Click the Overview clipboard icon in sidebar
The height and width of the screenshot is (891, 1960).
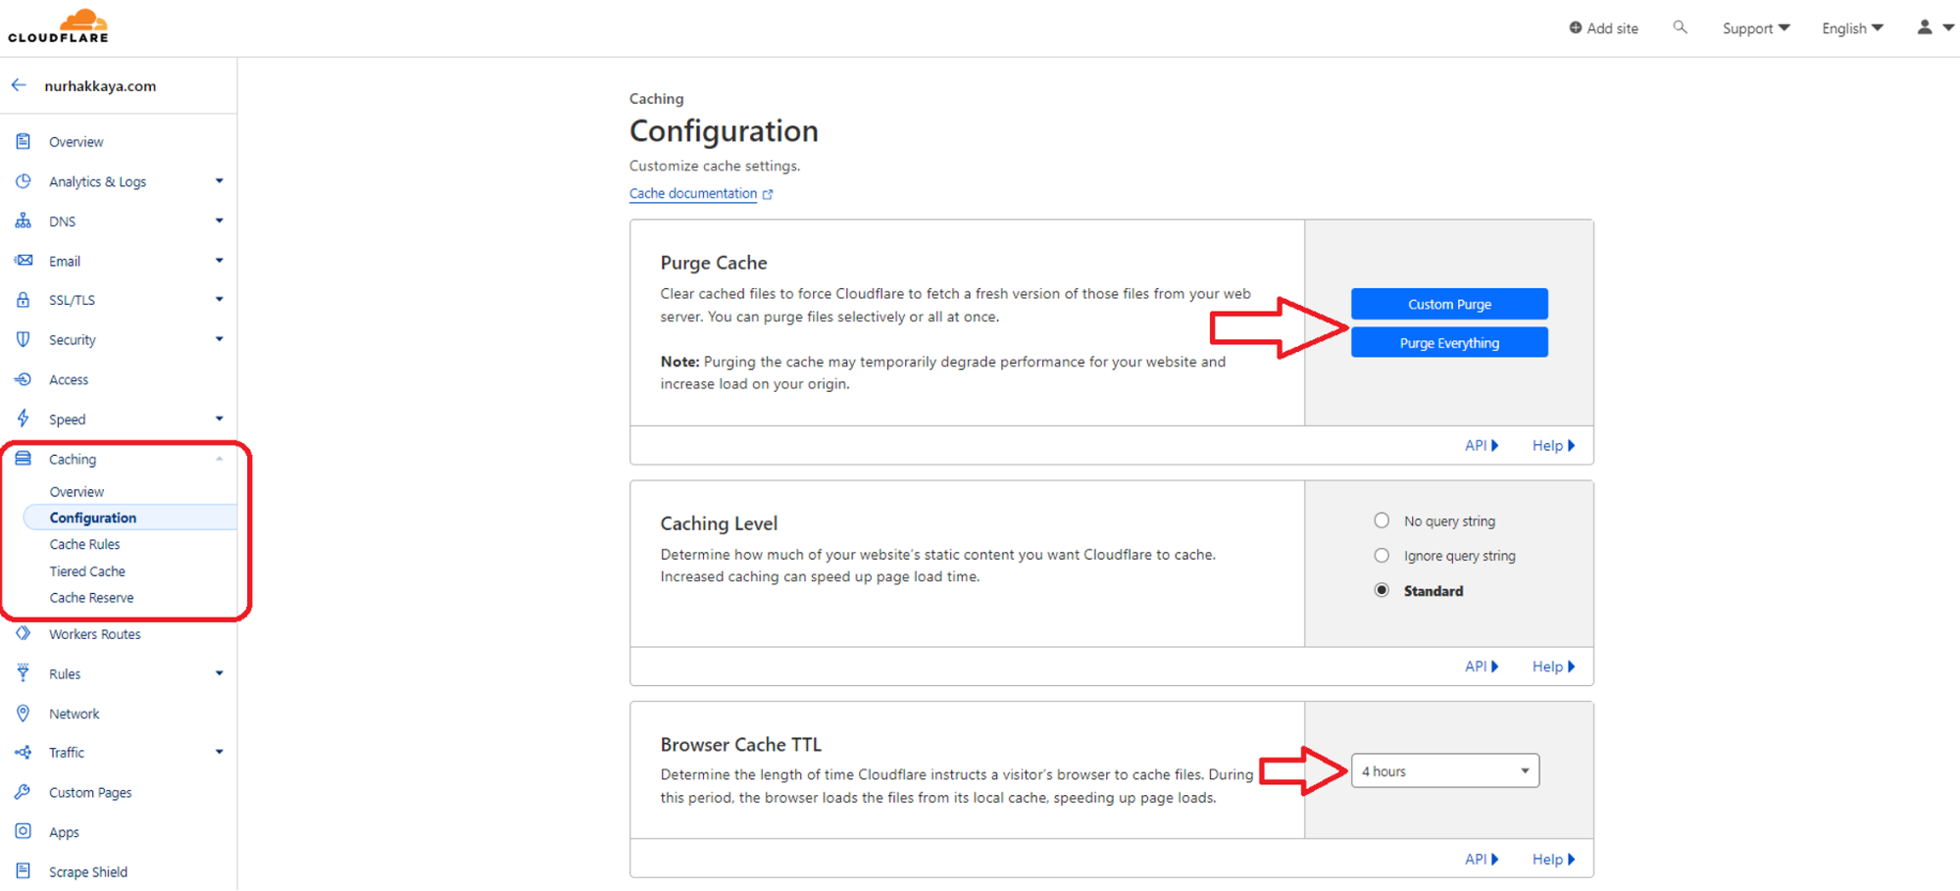tap(24, 141)
